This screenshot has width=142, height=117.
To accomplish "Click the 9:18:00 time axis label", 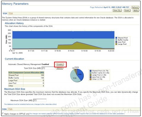I will pos(58,51).
